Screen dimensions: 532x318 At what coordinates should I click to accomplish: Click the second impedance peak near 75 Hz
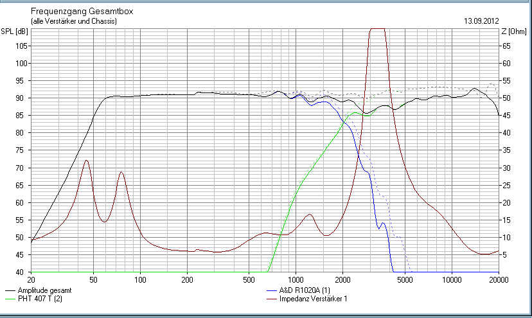[x=121, y=172]
